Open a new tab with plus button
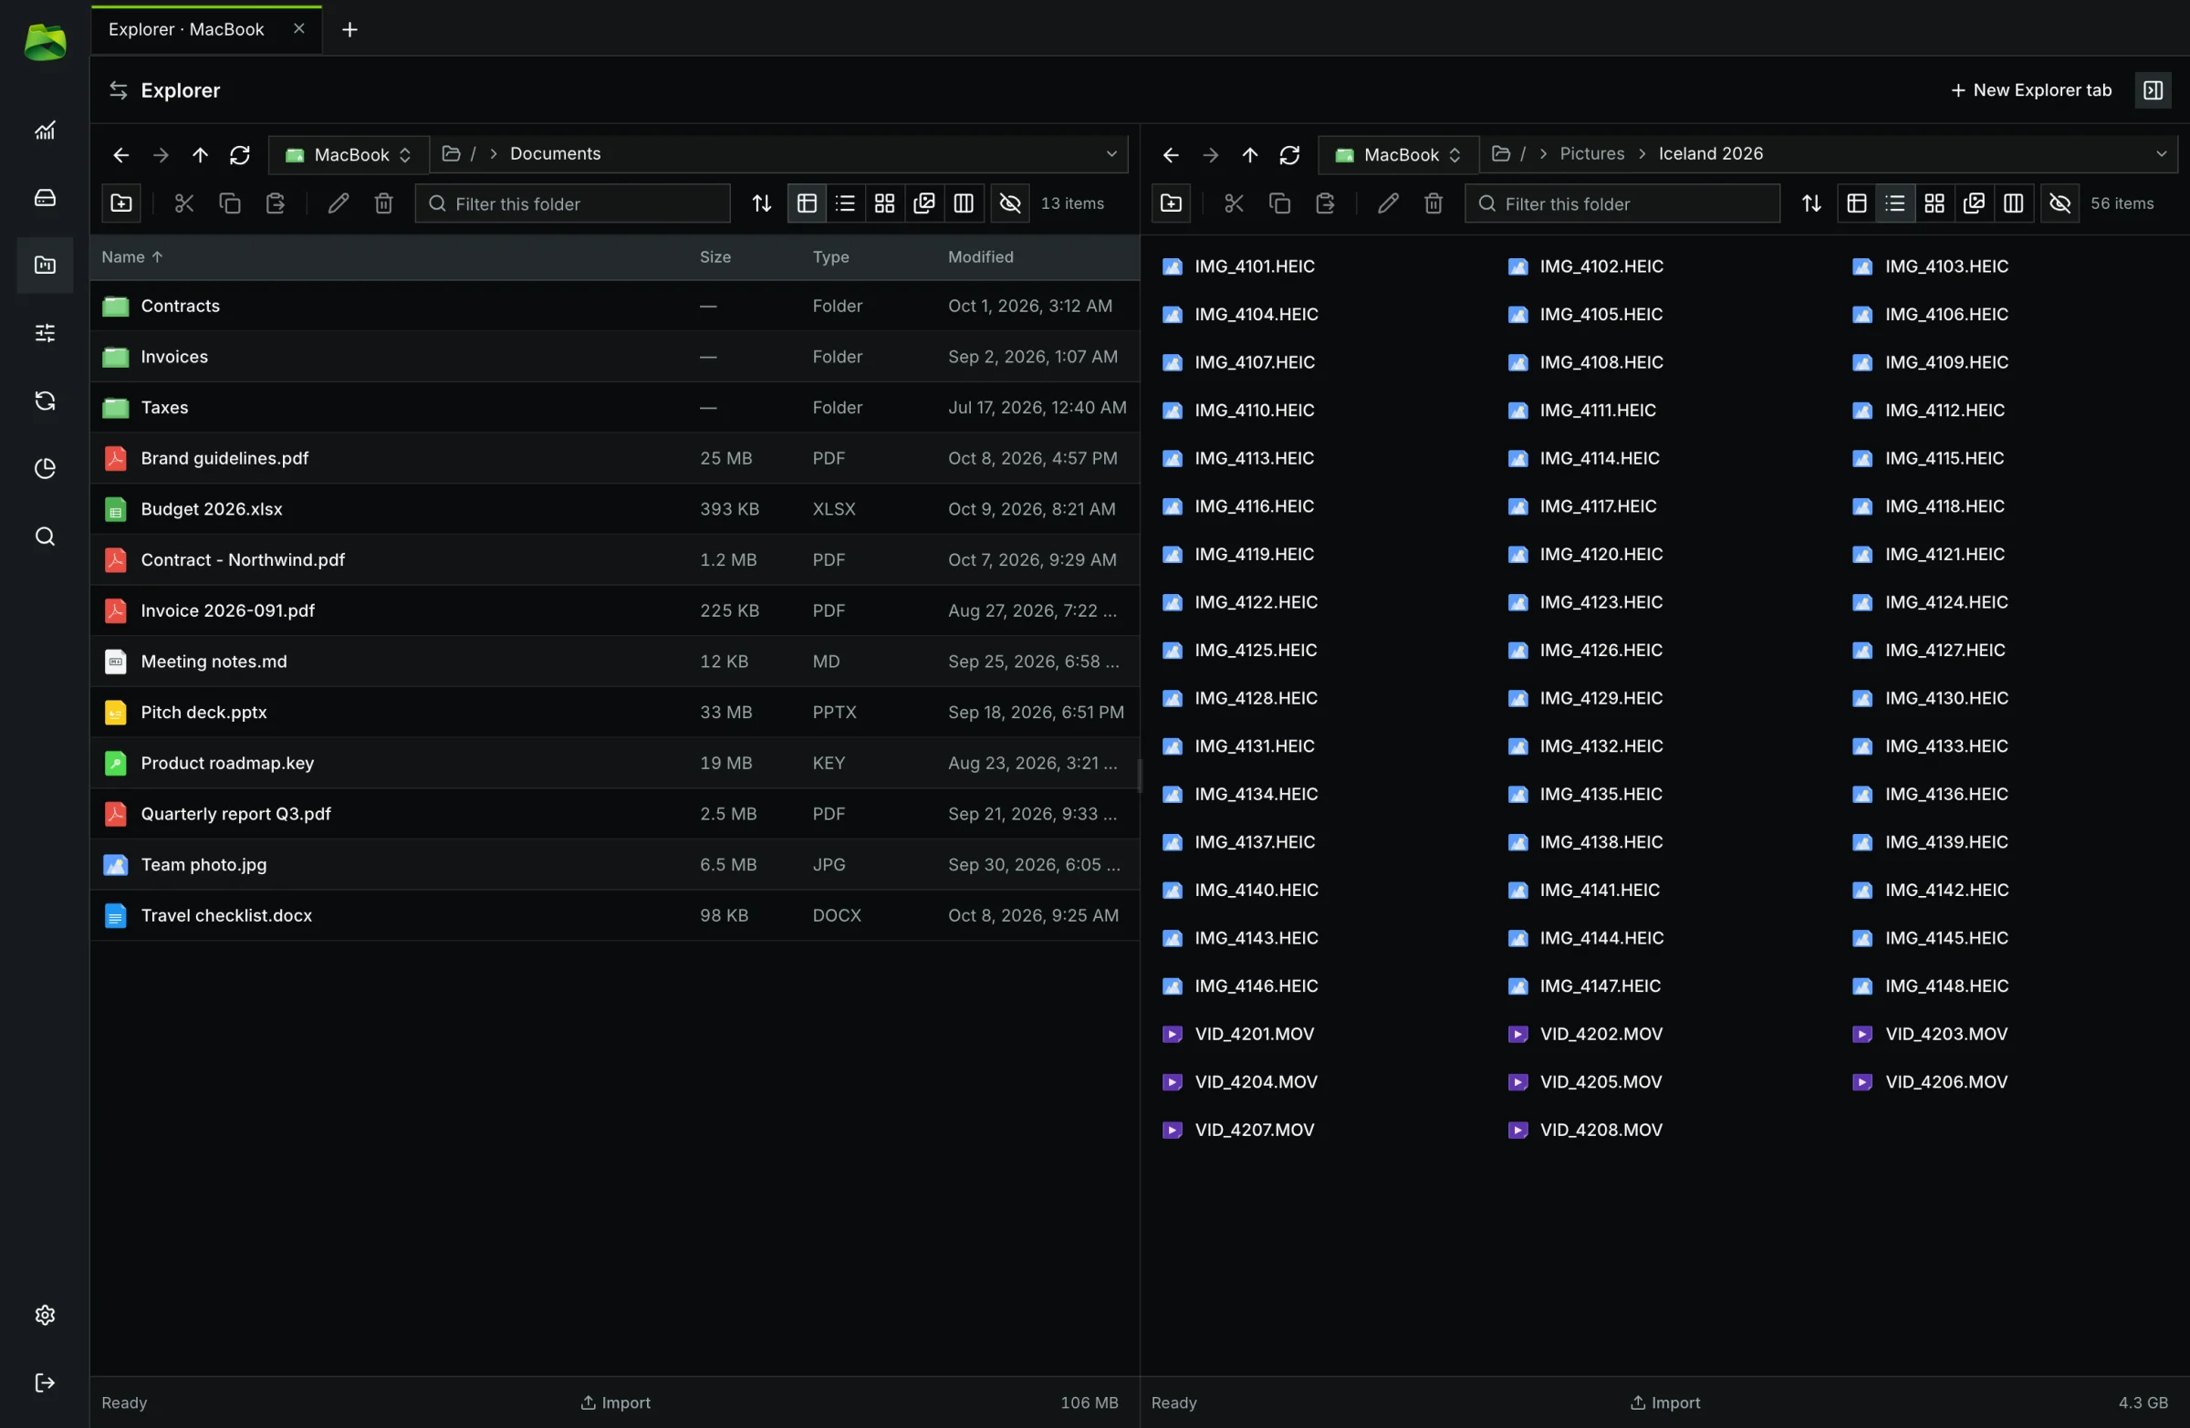Viewport: 2190px width, 1428px height. pyautogui.click(x=349, y=29)
